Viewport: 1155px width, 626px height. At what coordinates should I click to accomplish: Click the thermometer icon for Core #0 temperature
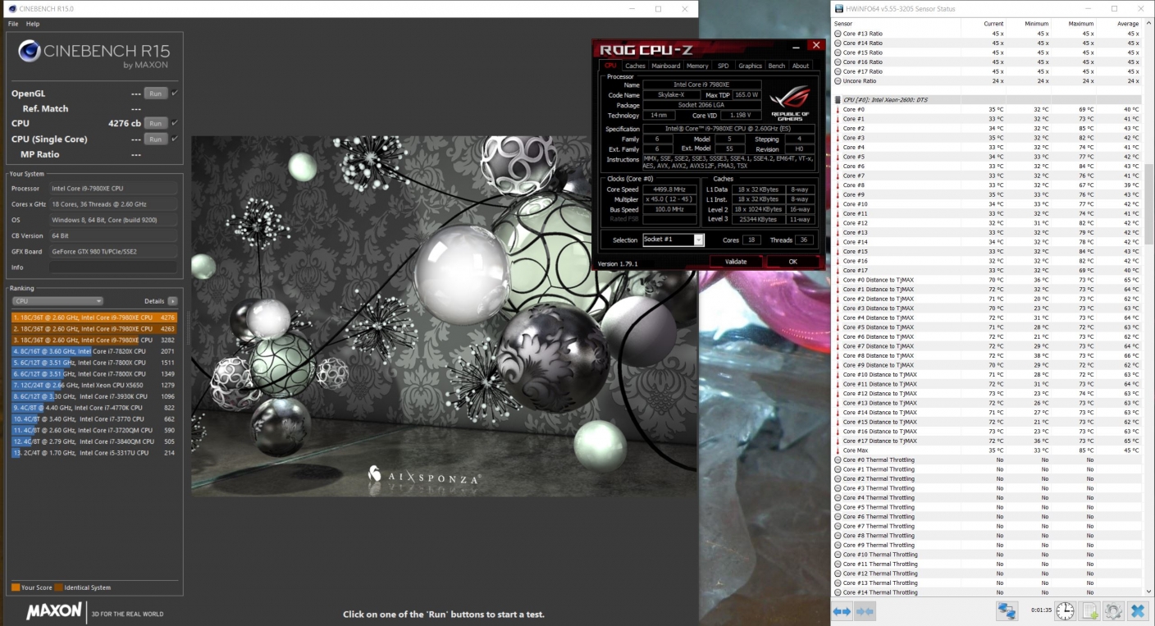click(x=838, y=109)
